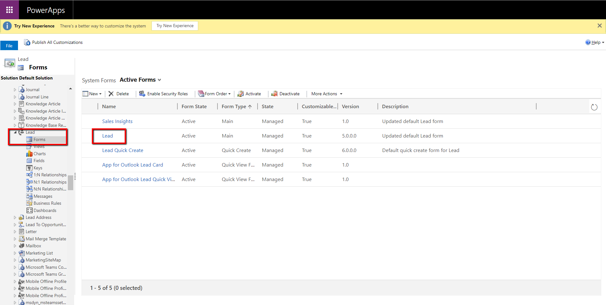Image resolution: width=606 pixels, height=305 pixels.
Task: Open the Lead main form link
Action: click(107, 136)
